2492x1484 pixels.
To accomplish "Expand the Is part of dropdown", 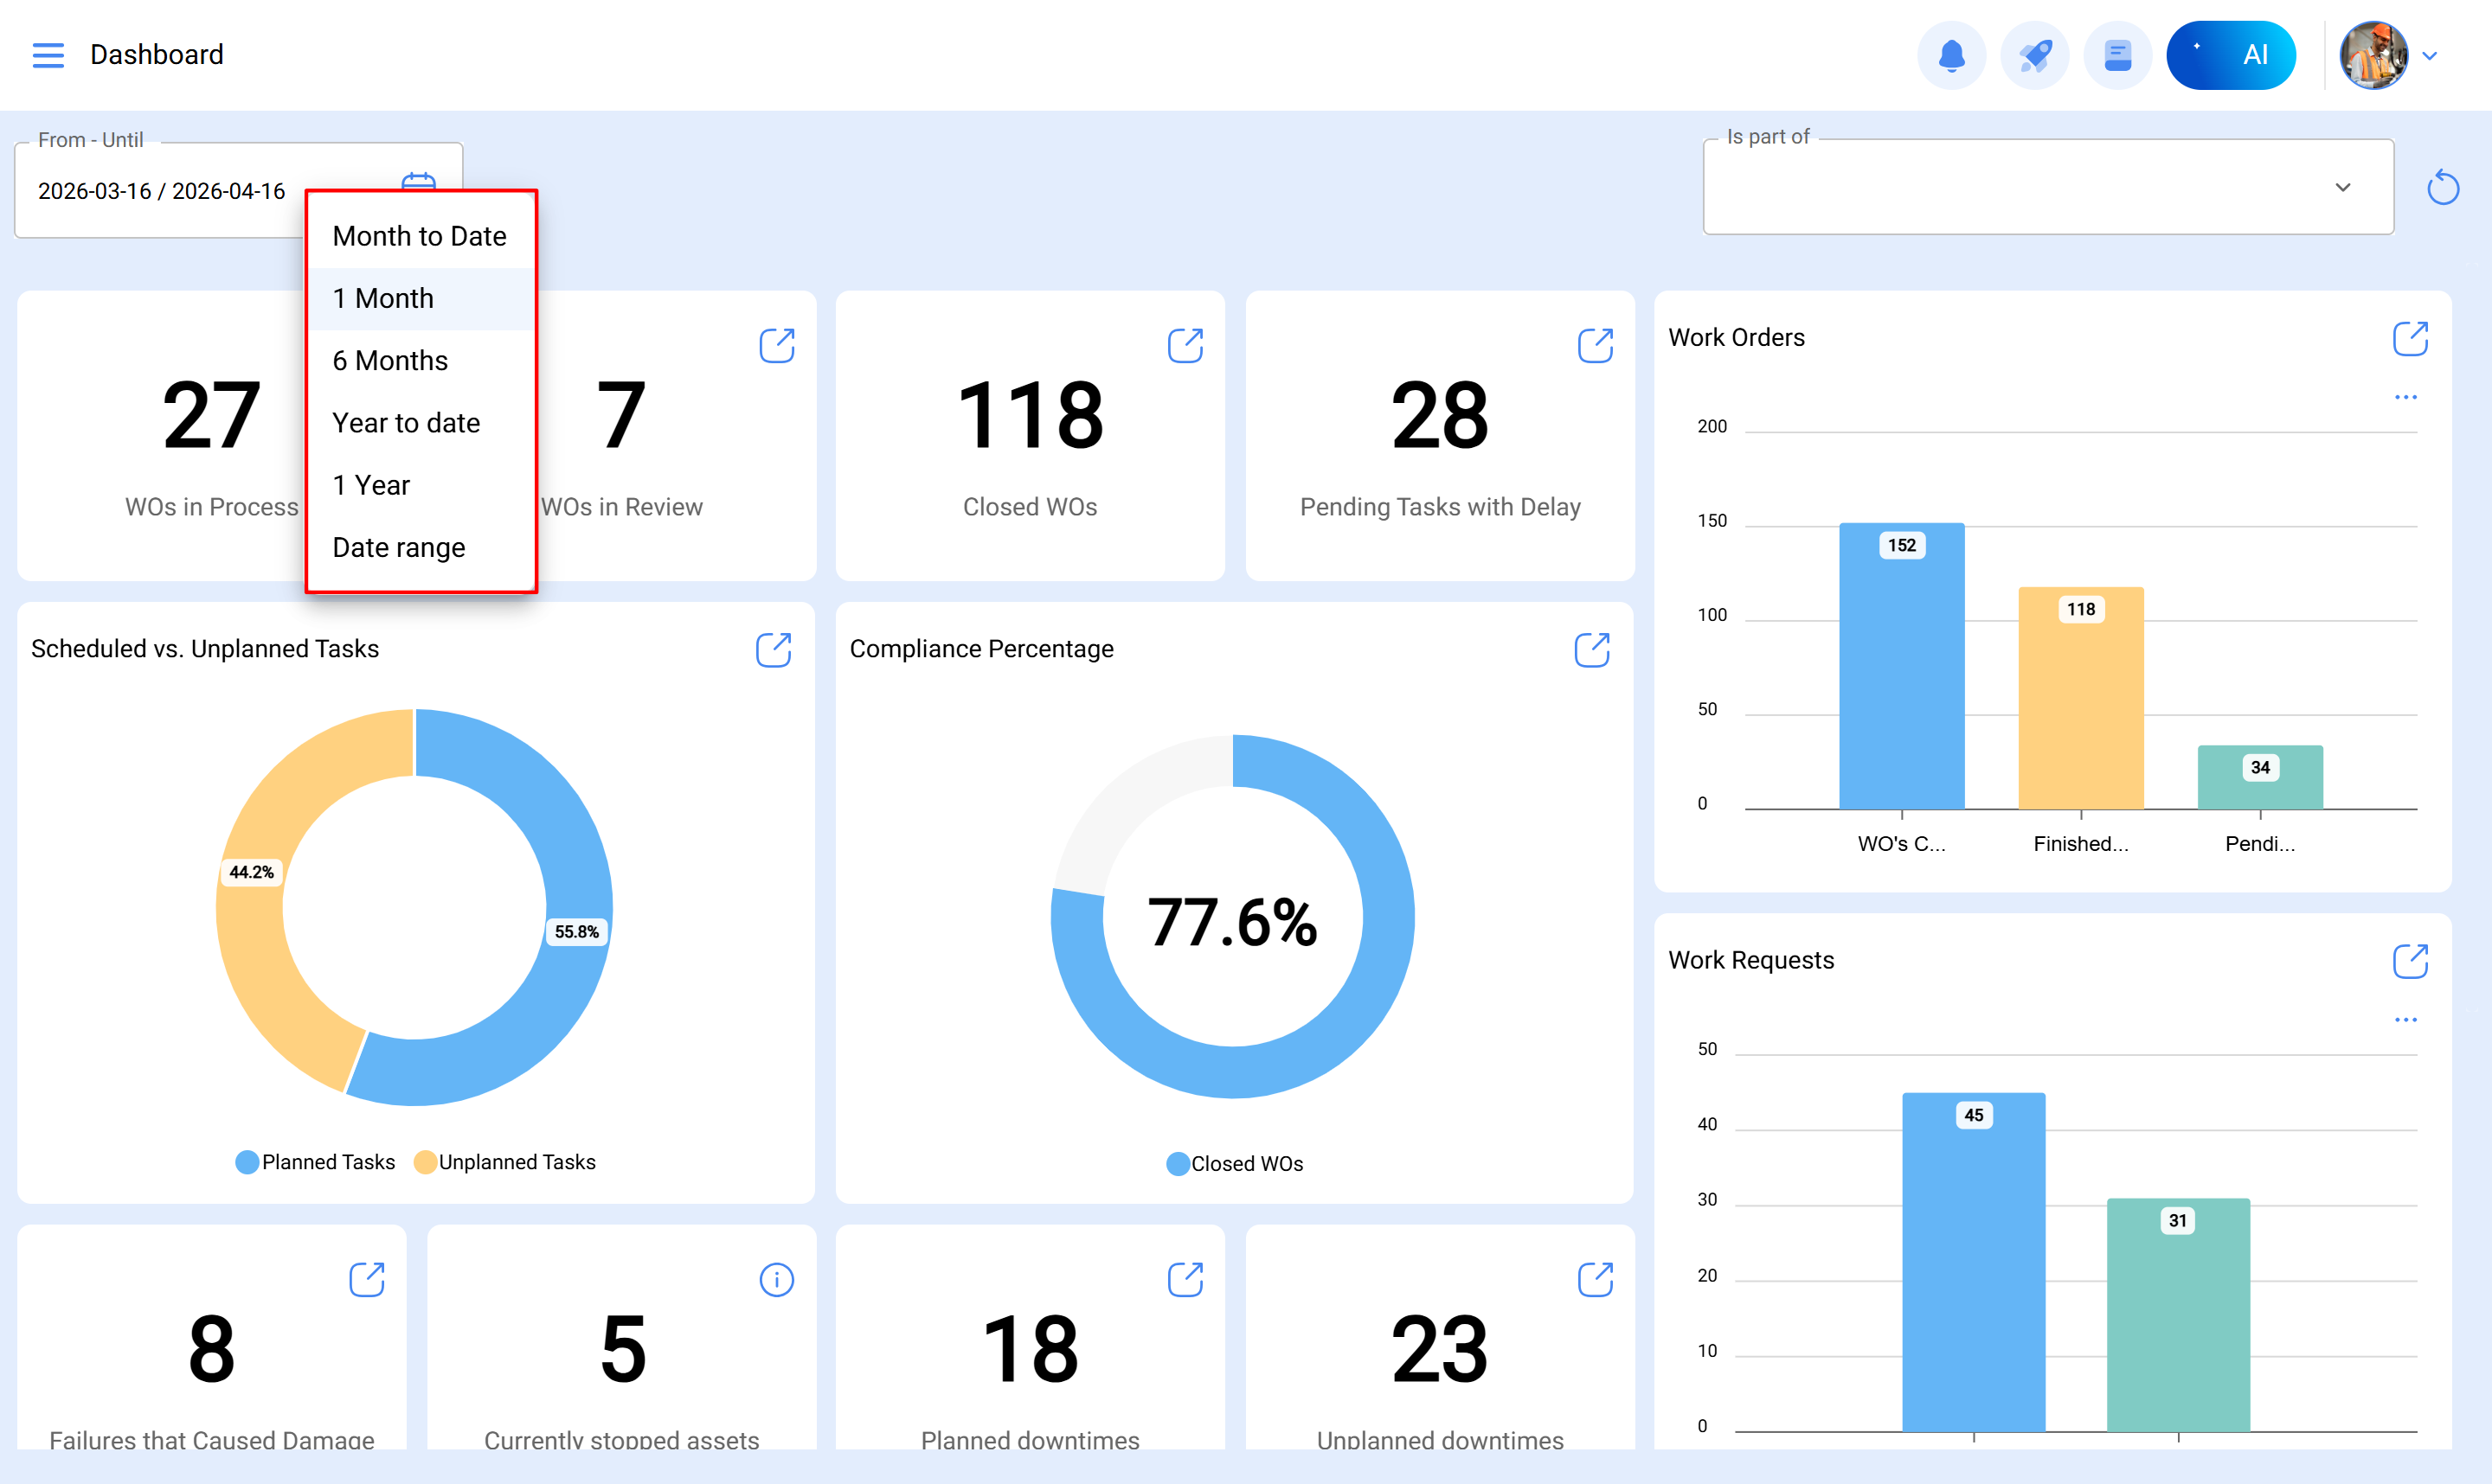I will 2343,187.
